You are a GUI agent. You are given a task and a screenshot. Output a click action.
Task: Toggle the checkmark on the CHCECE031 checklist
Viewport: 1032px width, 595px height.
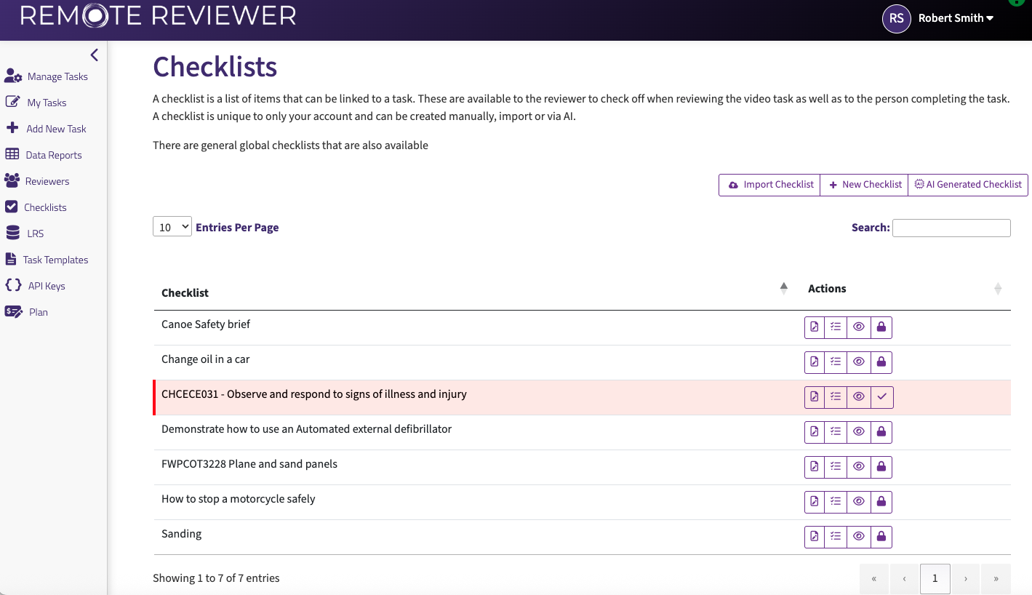pos(881,396)
